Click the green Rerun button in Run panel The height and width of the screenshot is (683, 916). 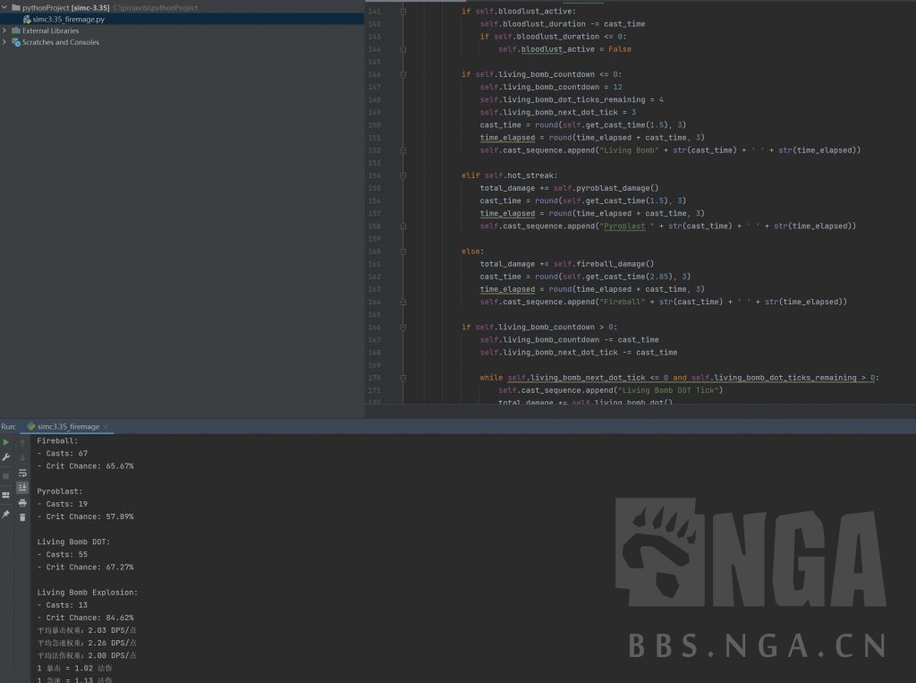tap(6, 442)
